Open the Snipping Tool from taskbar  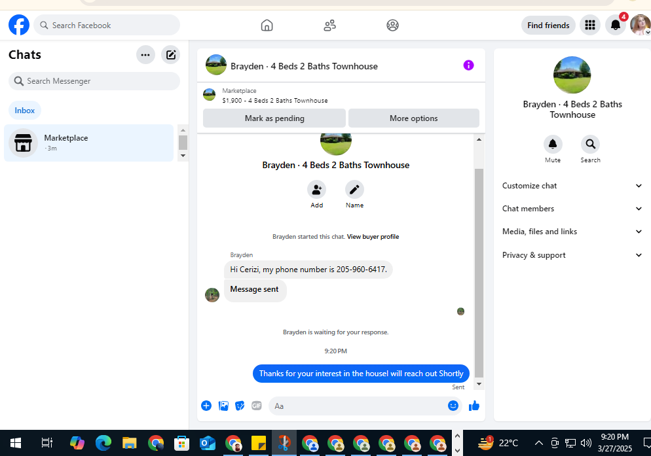(x=284, y=443)
